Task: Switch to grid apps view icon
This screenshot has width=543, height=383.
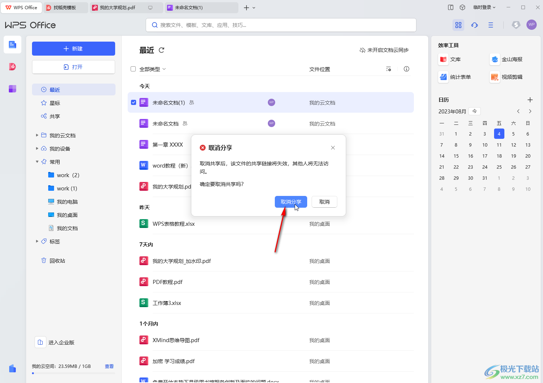Action: (x=458, y=25)
